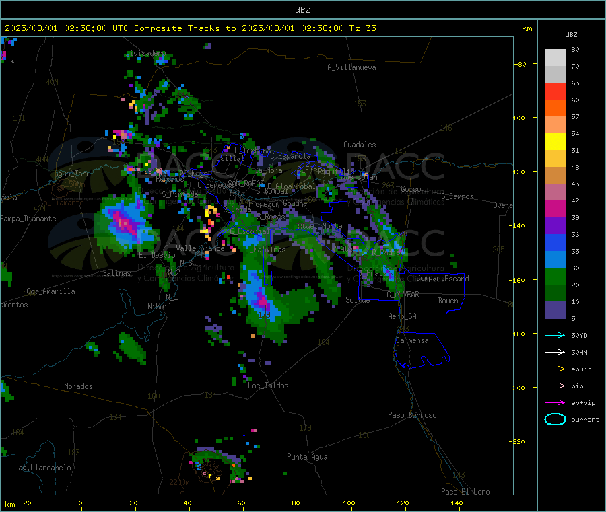Select the bright green 20–30 dBZ color band
The height and width of the screenshot is (512, 606).
coord(555,276)
